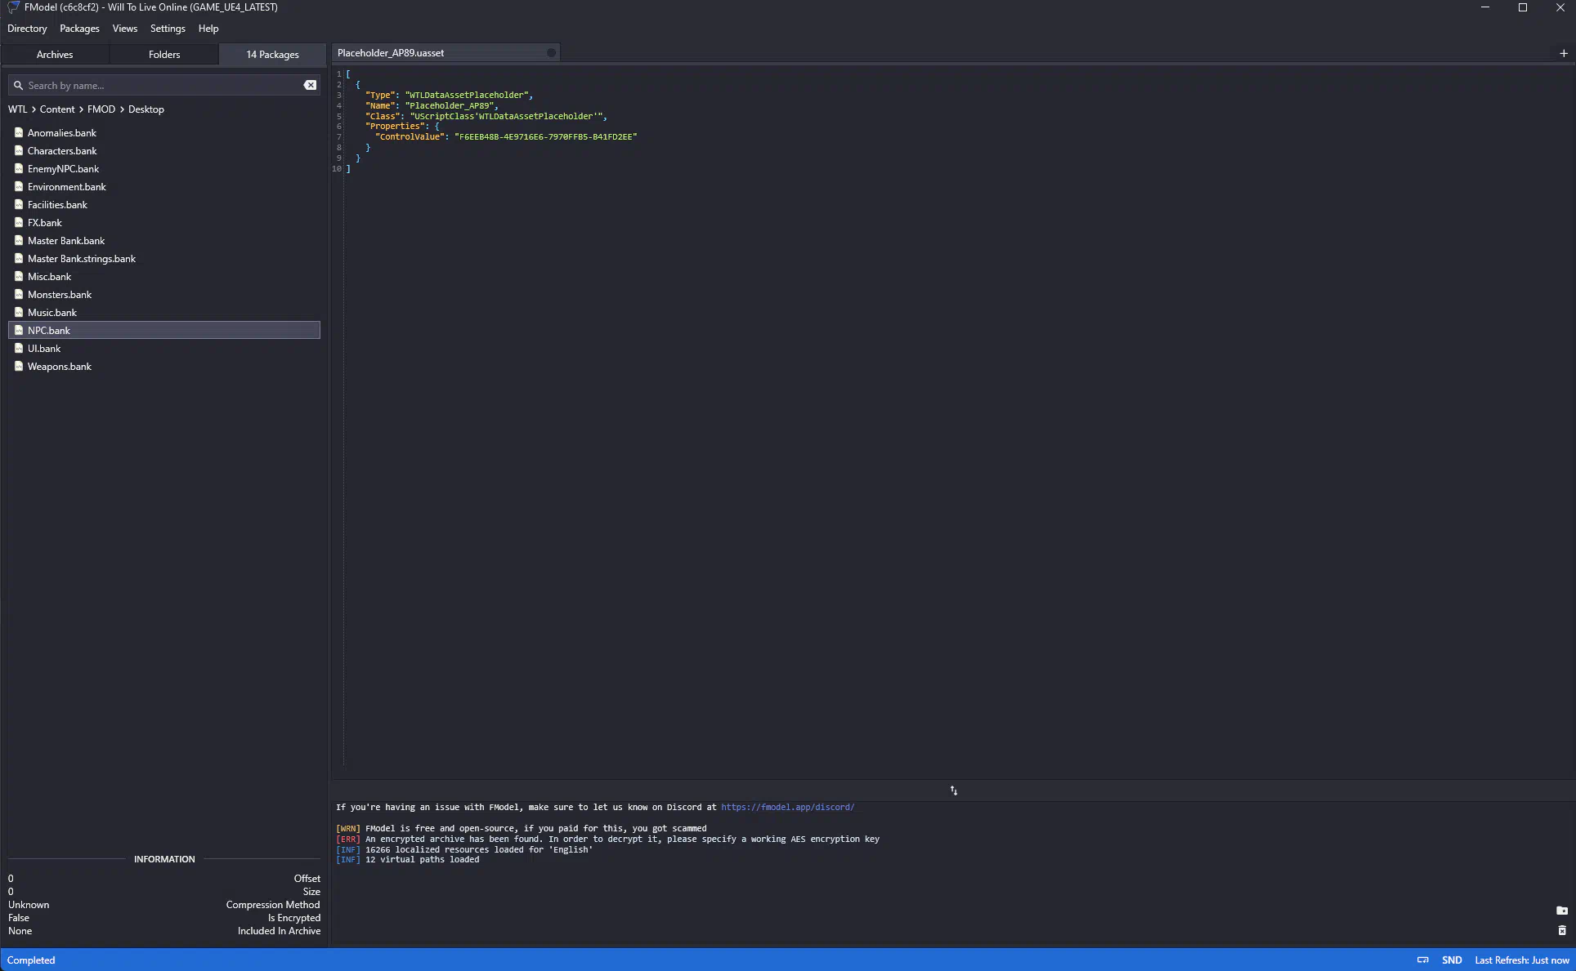Click the clear search field icon
Screen dimensions: 1576x971
tap(310, 85)
